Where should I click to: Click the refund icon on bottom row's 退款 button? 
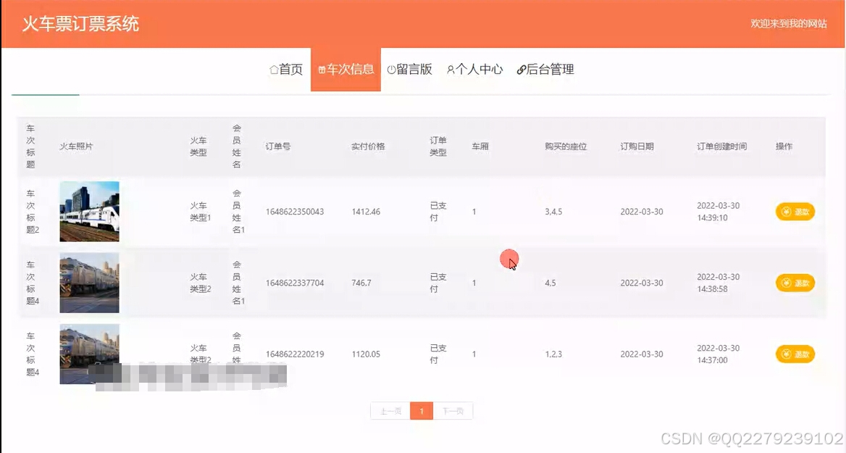(x=787, y=354)
